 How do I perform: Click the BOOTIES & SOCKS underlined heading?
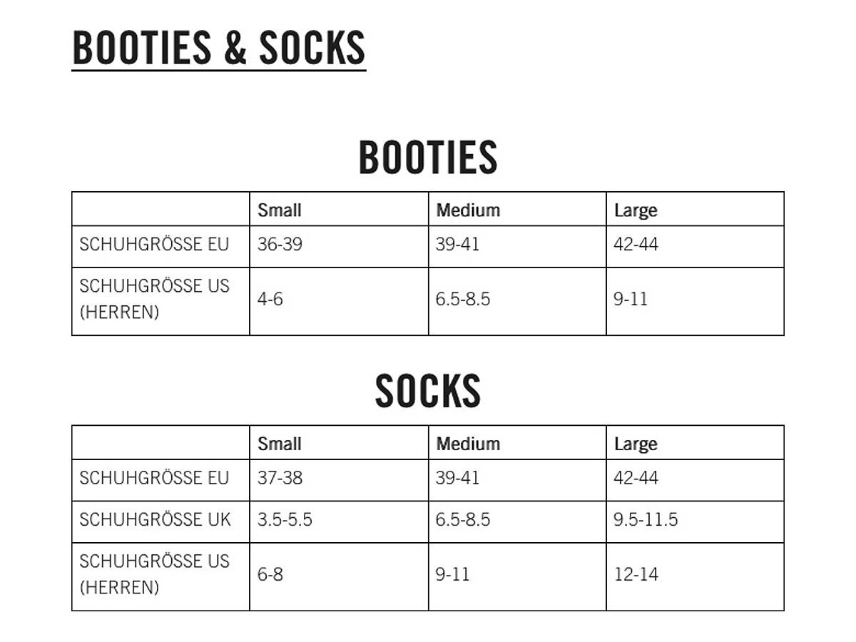tap(219, 49)
